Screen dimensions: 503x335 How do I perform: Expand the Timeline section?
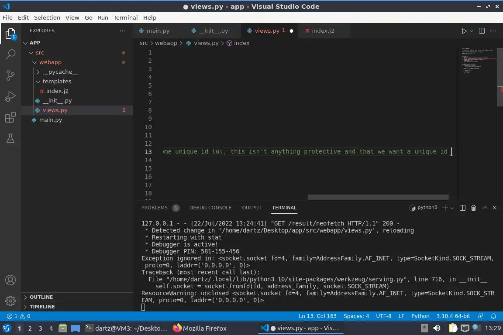[77, 307]
